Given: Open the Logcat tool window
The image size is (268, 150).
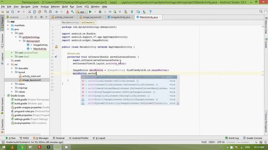Looking at the screenshot, I should tap(99, 138).
